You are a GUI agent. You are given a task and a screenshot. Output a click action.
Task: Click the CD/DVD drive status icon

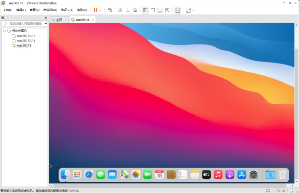point(274,191)
